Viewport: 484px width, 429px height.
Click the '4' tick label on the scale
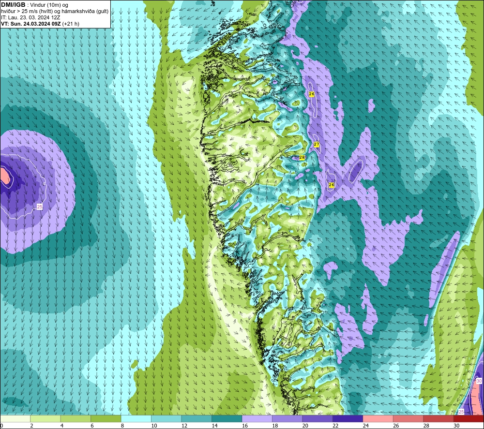[x=62, y=426]
